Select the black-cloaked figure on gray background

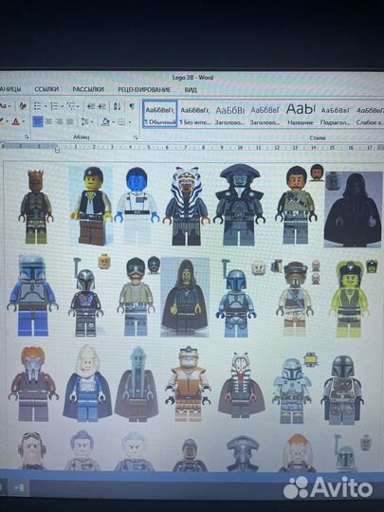point(353,210)
